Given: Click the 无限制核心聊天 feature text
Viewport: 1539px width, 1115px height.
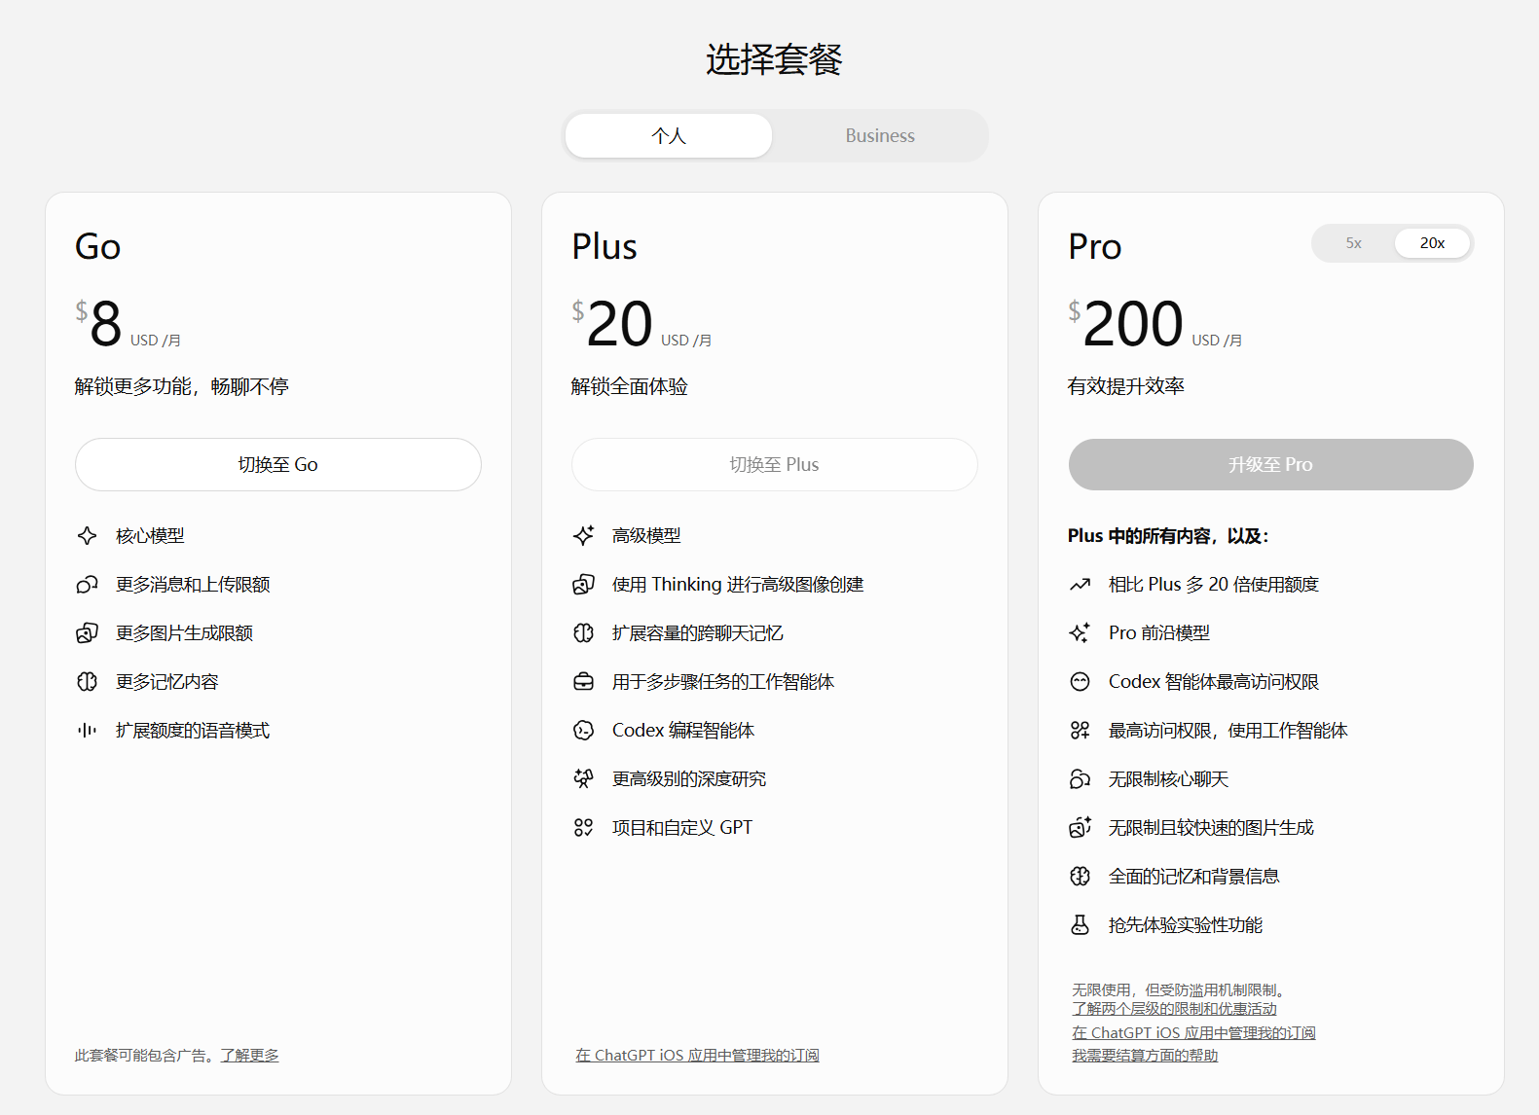Looking at the screenshot, I should (1168, 779).
